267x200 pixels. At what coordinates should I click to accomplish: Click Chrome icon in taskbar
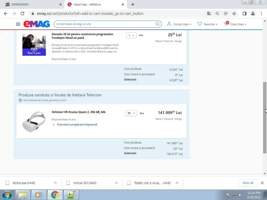click(55, 195)
